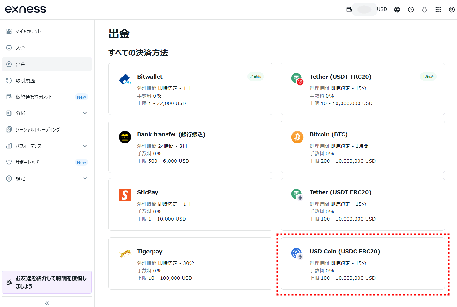Click the Exness logo

[25, 9]
